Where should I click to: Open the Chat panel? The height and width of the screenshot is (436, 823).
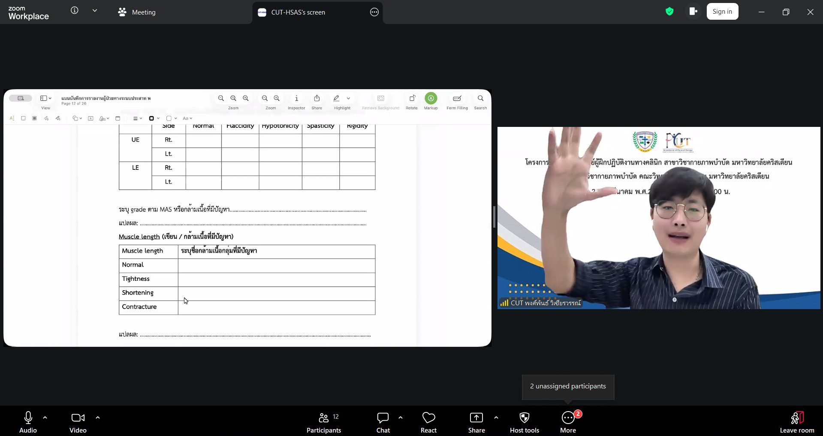[383, 422]
